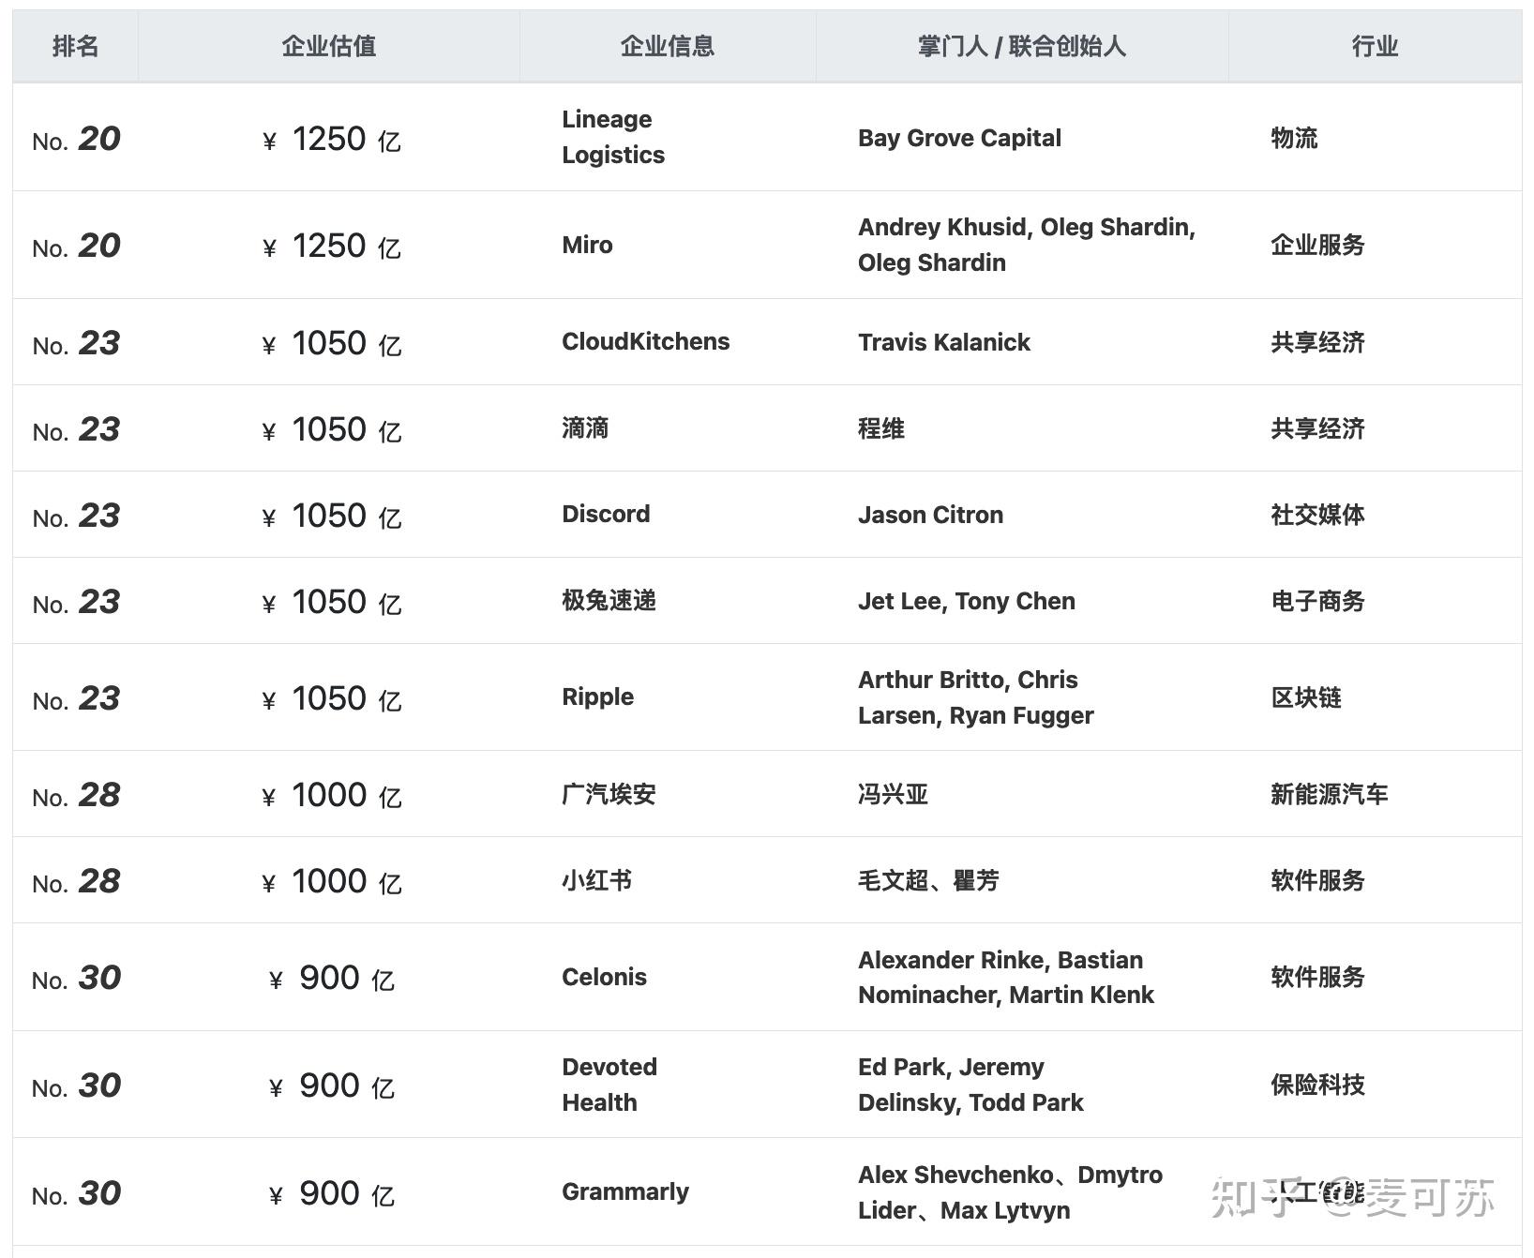
Task: Click the ¥1050亿 valuation in 极兔速递 row
Action: 332,602
